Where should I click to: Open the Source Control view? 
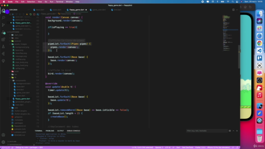coord(3,25)
